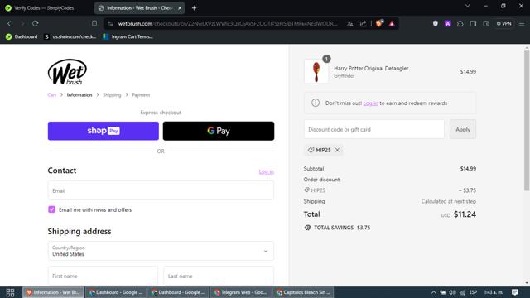530x298 pixels.
Task: Open a new browser tab with plus
Action: tap(194, 7)
